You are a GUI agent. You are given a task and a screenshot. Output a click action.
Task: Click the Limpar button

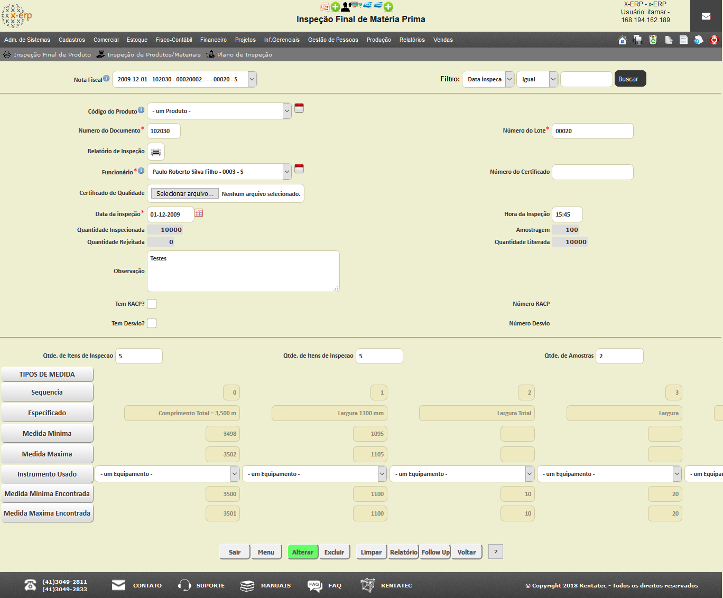[x=372, y=552]
